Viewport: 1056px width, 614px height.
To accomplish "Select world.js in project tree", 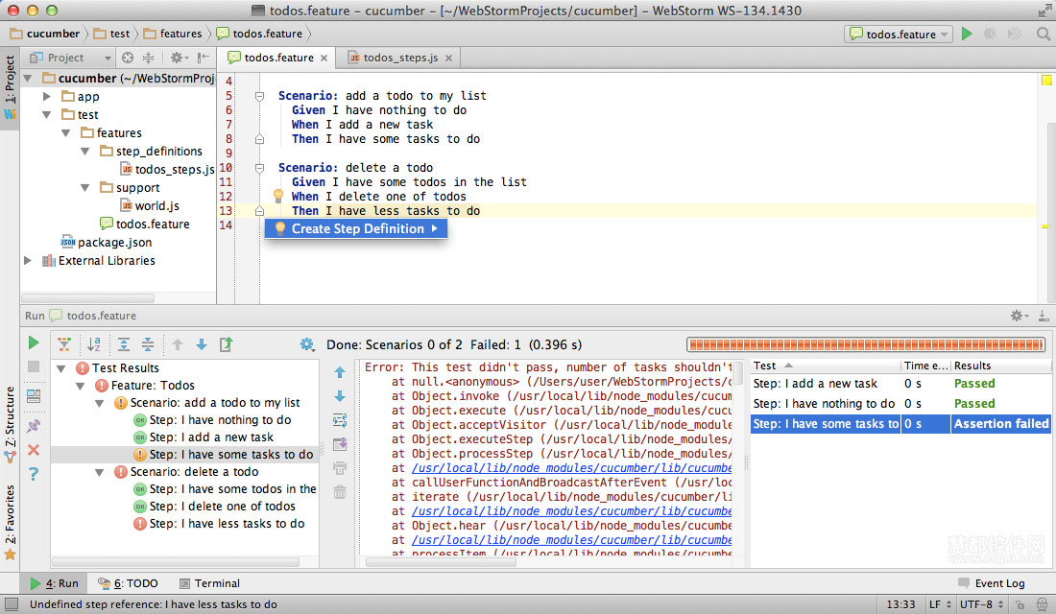I will pyautogui.click(x=150, y=205).
